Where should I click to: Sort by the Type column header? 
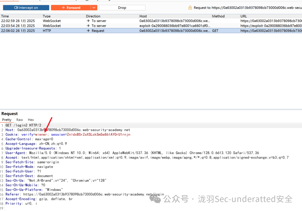(47, 16)
